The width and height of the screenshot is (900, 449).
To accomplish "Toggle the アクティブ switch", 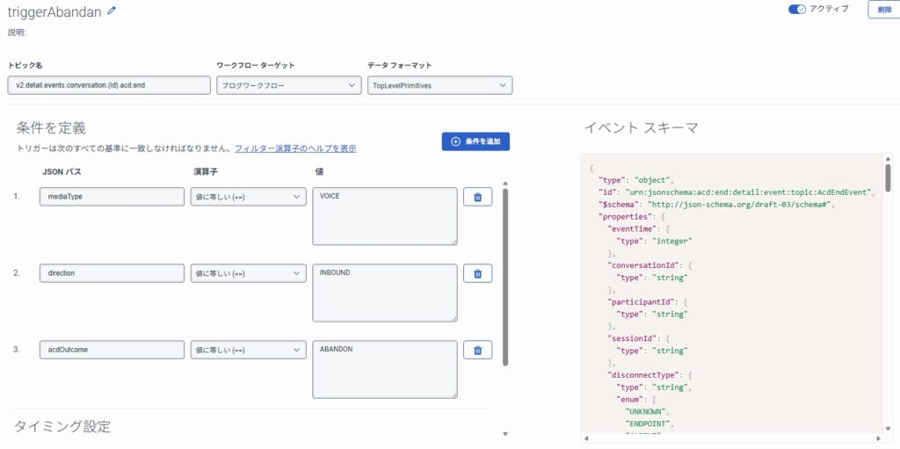I will click(797, 9).
